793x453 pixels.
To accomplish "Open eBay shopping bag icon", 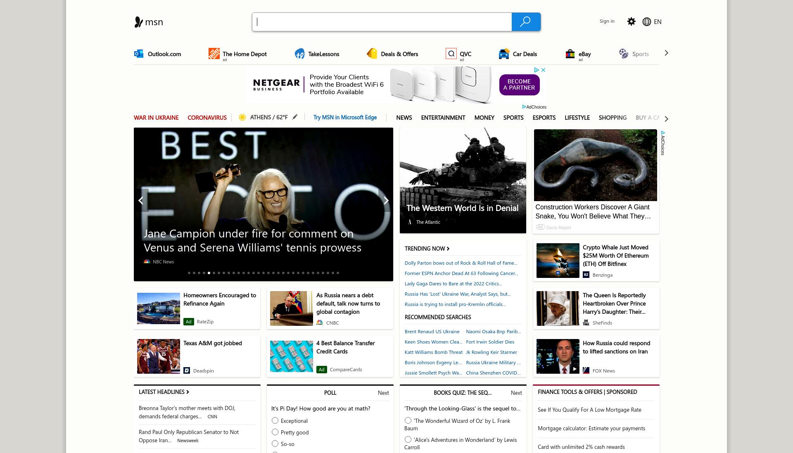I will 570,54.
